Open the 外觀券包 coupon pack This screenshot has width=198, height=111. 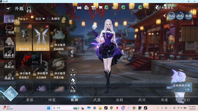click(x=166, y=8)
